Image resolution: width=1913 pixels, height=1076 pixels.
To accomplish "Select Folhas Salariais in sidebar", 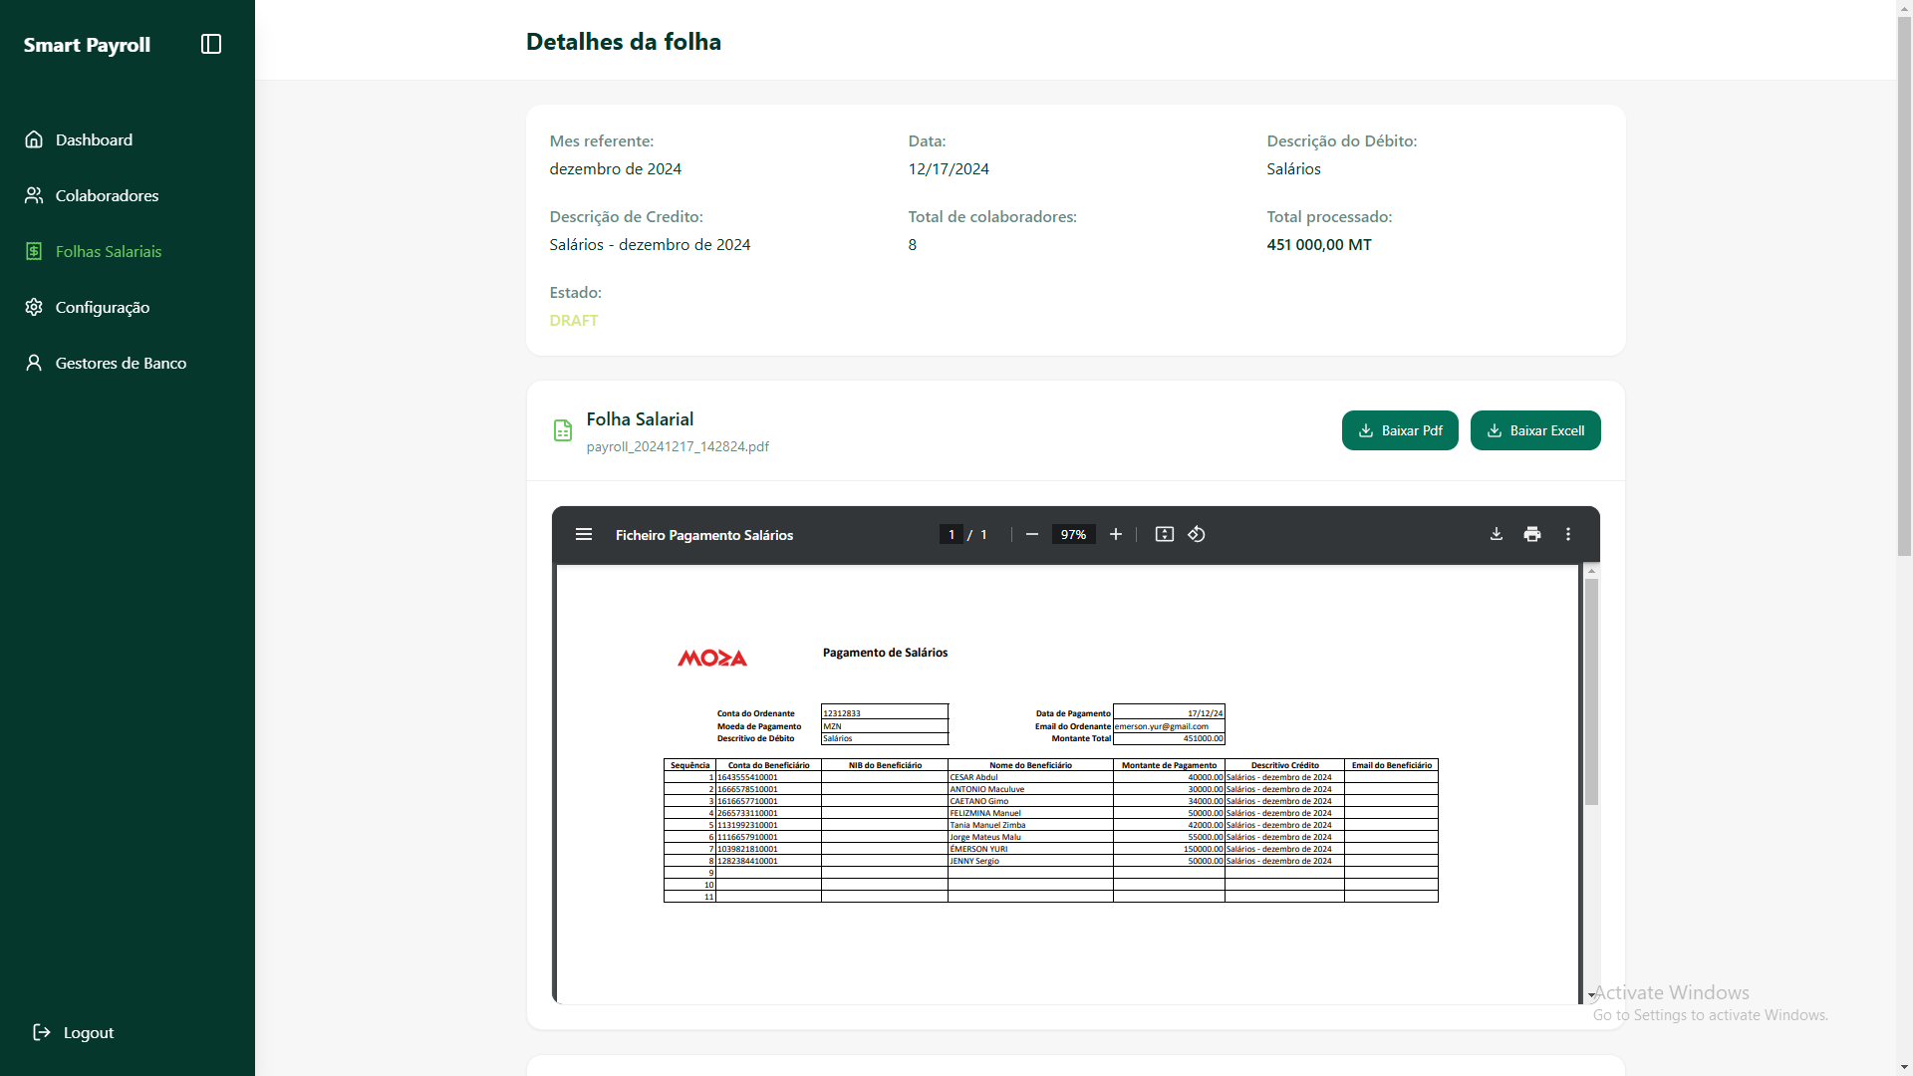I will click(x=108, y=251).
